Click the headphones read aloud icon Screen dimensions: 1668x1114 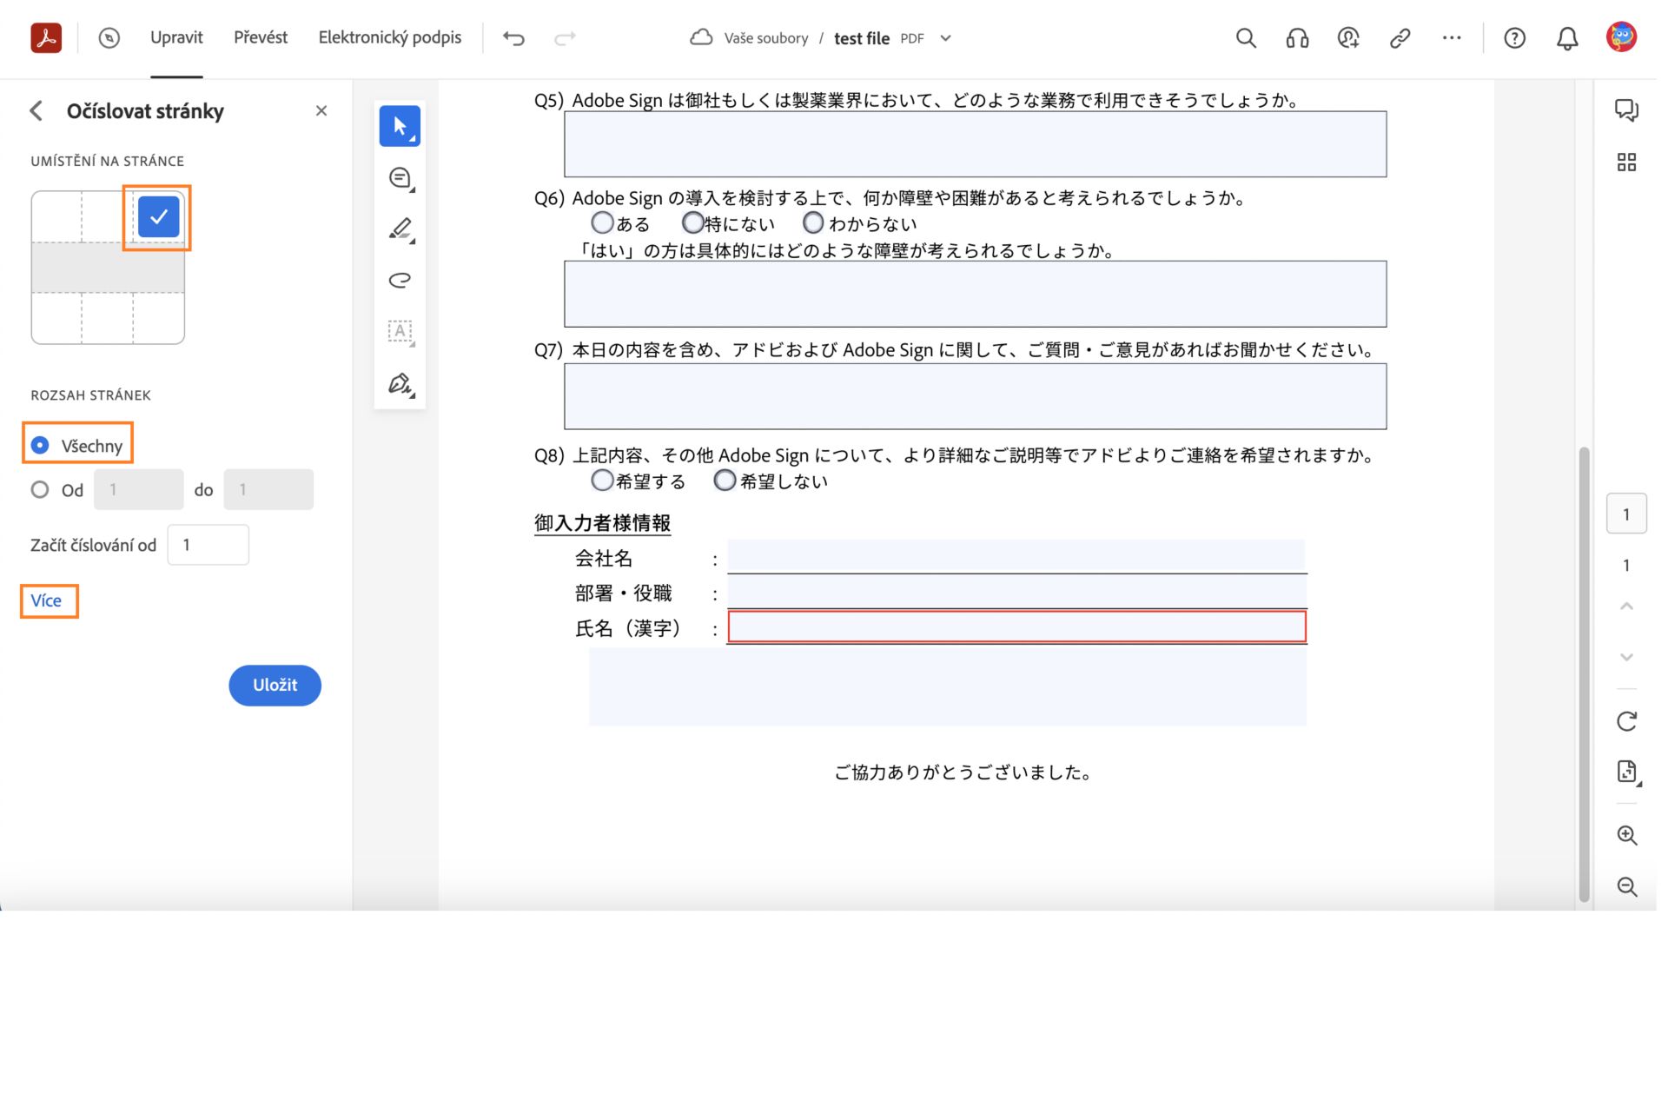coord(1298,37)
